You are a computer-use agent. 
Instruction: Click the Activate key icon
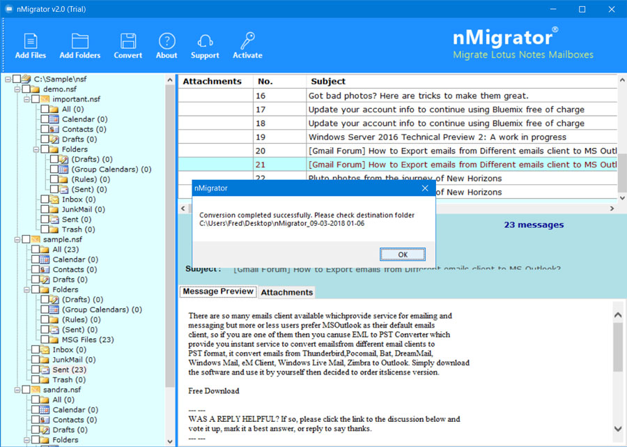pyautogui.click(x=247, y=41)
